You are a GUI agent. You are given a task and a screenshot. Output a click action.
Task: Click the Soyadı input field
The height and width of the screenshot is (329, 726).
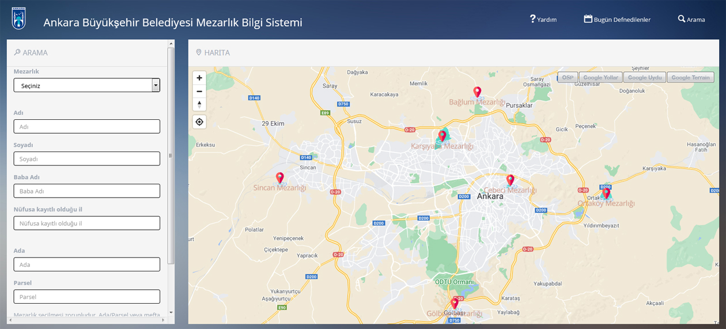[x=86, y=158]
